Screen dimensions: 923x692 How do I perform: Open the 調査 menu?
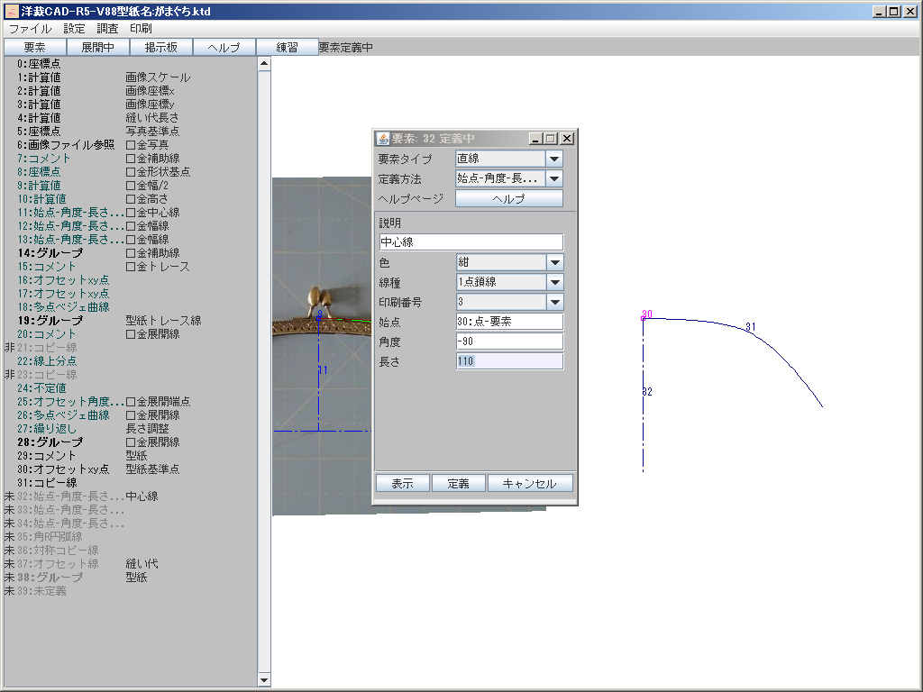(108, 28)
